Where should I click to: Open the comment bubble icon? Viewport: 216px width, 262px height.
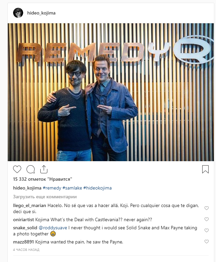click(x=31, y=169)
